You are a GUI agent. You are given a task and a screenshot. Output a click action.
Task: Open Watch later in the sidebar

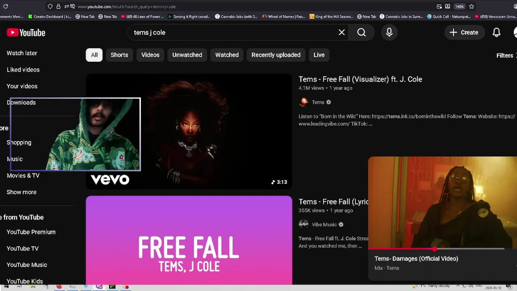pos(22,53)
